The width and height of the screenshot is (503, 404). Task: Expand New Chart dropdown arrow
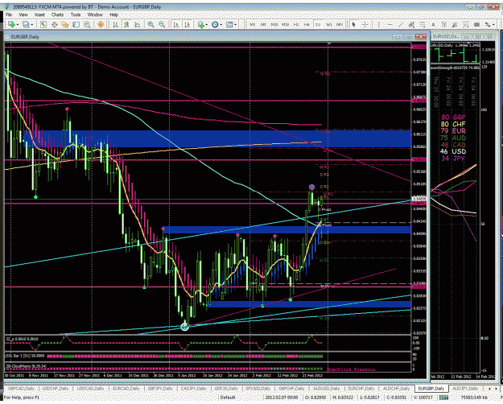(18, 25)
